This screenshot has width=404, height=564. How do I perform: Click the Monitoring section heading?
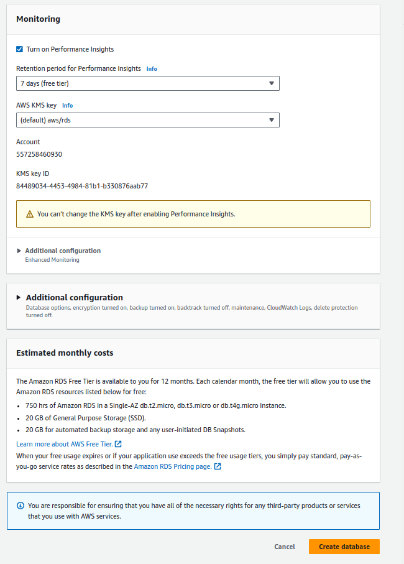(38, 19)
